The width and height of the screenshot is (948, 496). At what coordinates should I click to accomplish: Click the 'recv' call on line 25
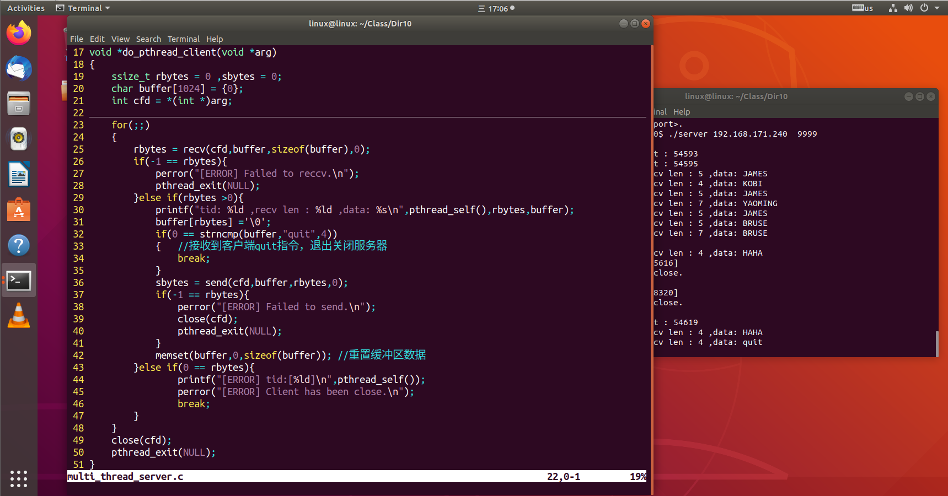click(x=194, y=149)
